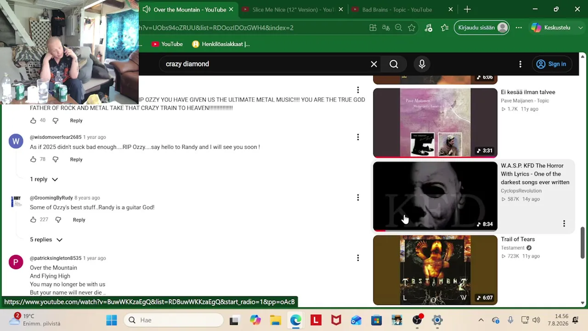Add page to favorites with star icon

click(412, 28)
